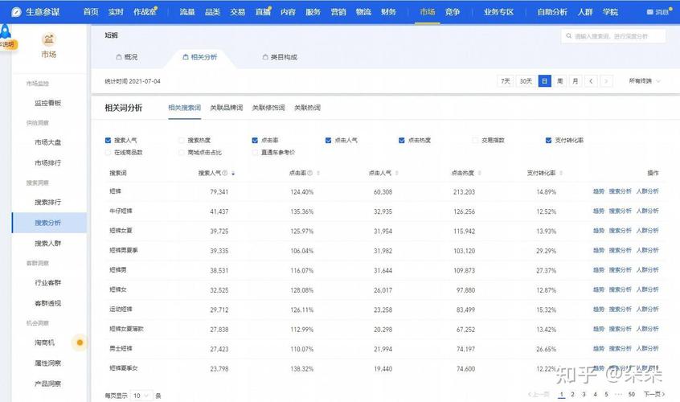Click the help icon next to 搜索人气 header

pyautogui.click(x=224, y=173)
